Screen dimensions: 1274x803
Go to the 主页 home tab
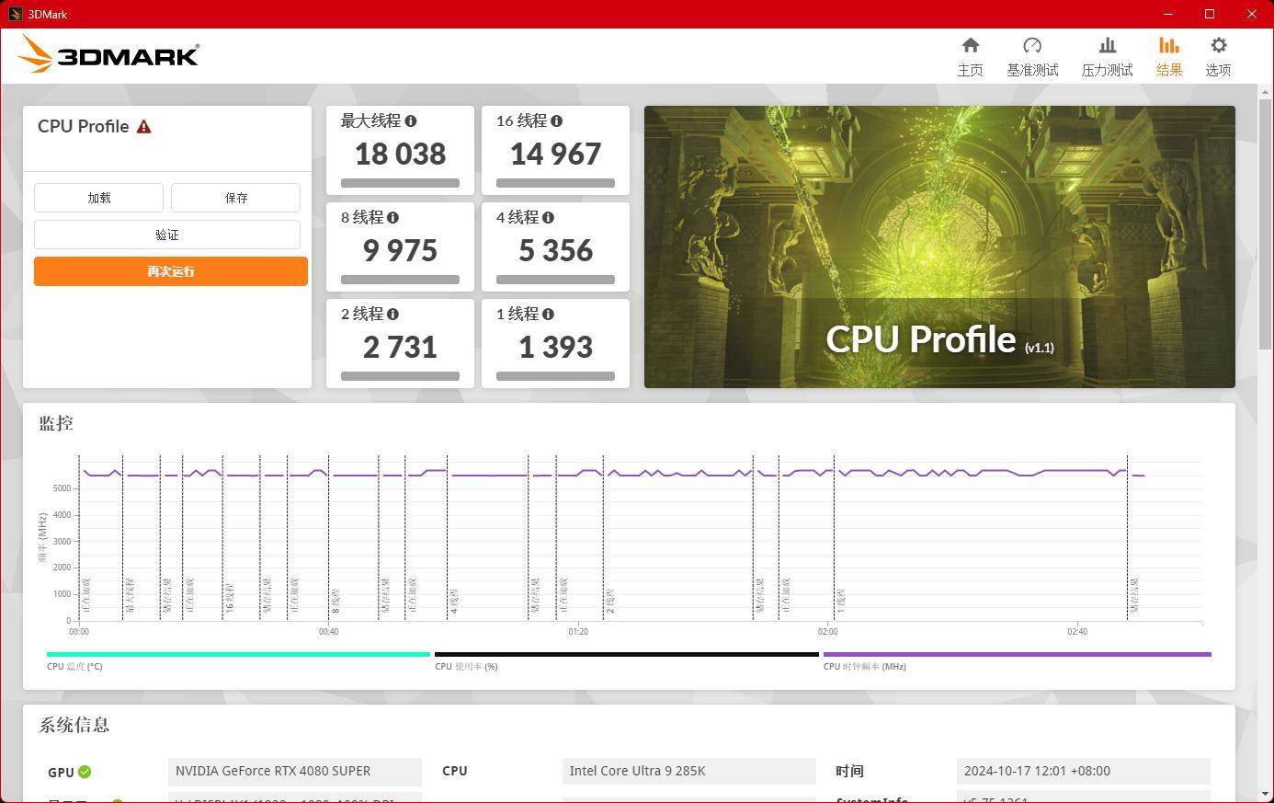pos(970,57)
